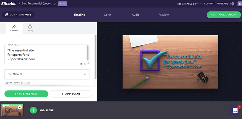242x119 pixels.
Task: Go to the Preview step
Action: 164,15
